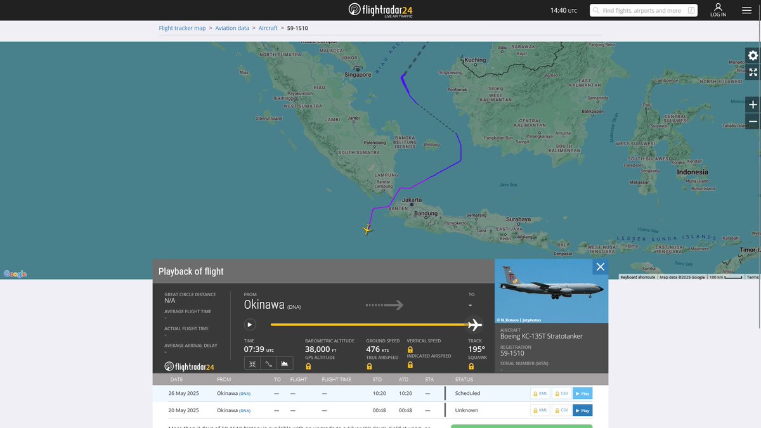
Task: Click the Squawk lock icon
Action: [x=471, y=366]
